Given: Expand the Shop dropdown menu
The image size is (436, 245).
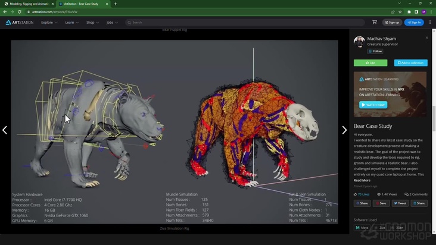Looking at the screenshot, I should [92, 23].
